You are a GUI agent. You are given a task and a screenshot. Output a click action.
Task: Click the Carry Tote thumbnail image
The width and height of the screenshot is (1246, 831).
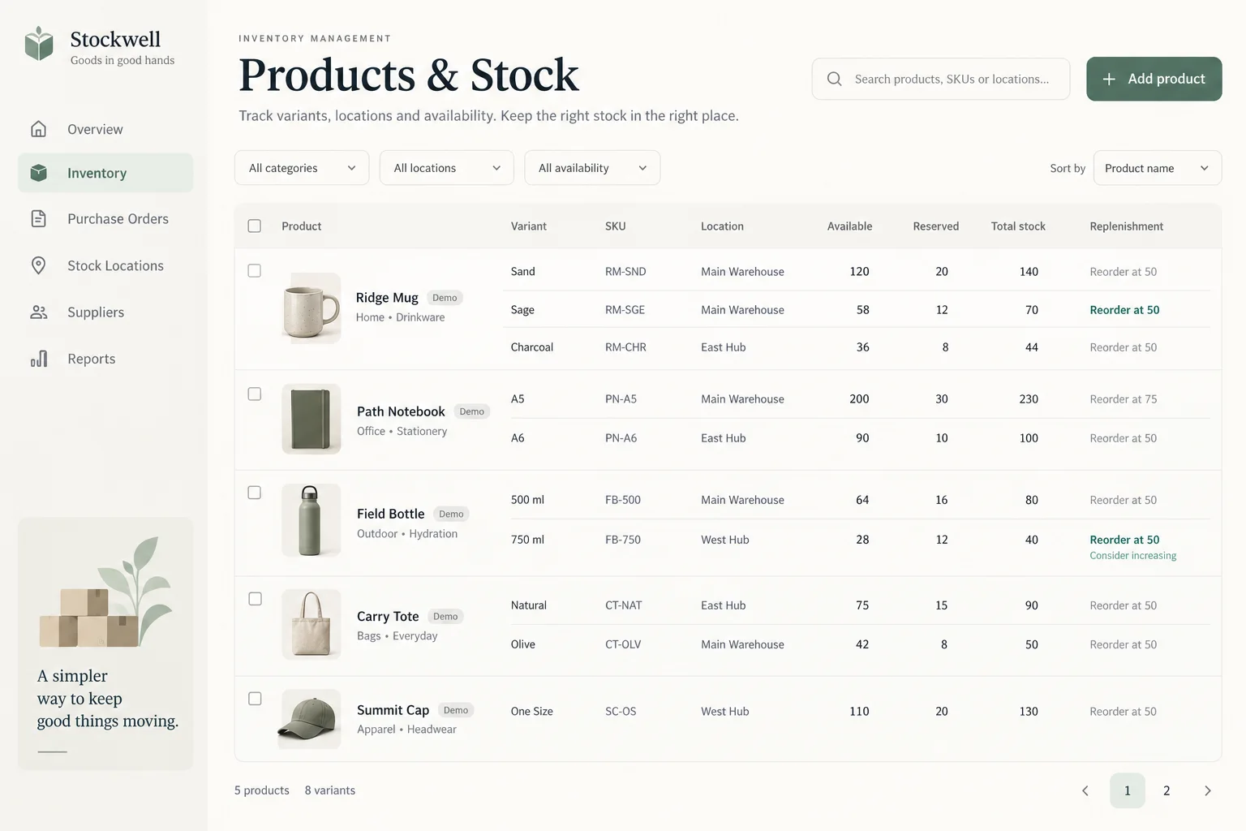click(x=311, y=624)
